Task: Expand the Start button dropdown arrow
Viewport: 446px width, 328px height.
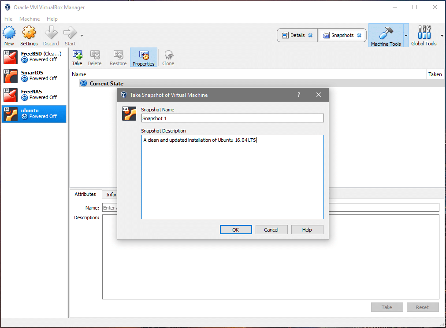Action: 82,36
